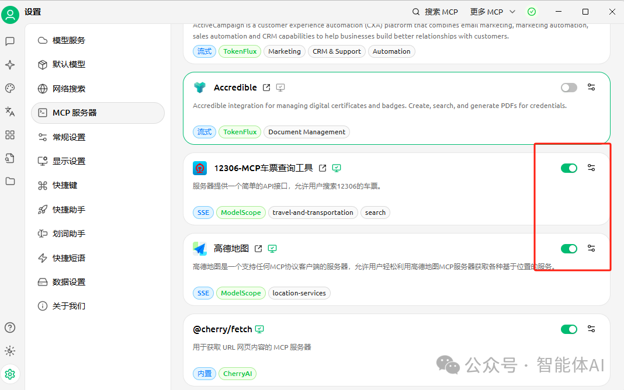Viewport: 624px width, 390px height.
Task: Open the files folder sidebar icon
Action: [x=10, y=182]
